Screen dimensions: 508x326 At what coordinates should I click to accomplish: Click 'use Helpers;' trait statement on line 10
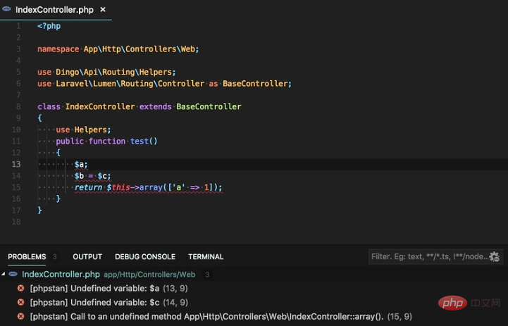[83, 130]
